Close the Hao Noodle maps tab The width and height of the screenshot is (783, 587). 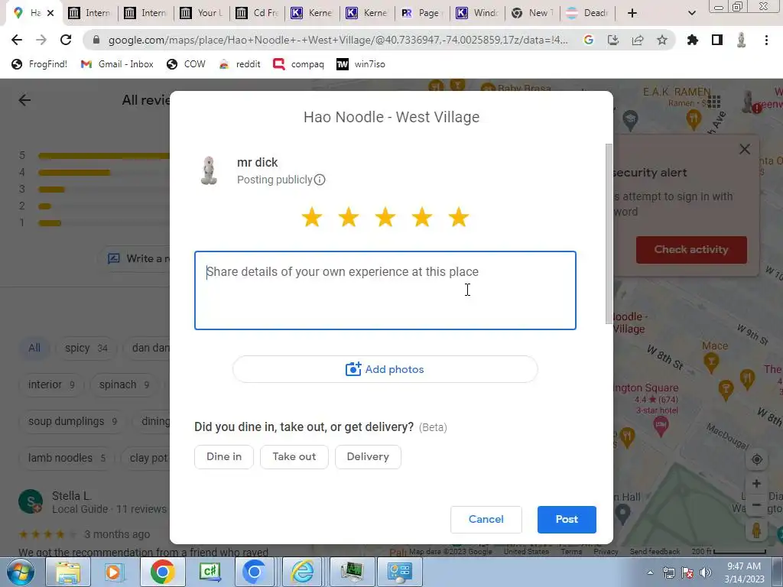pyautogui.click(x=50, y=13)
